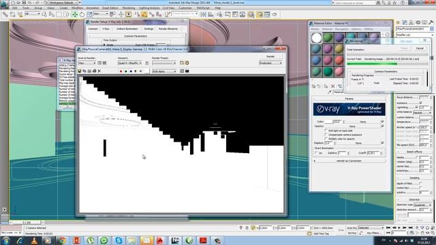Clone rendered frame window icon
This screenshot has height=245, width=436.
pos(89,71)
